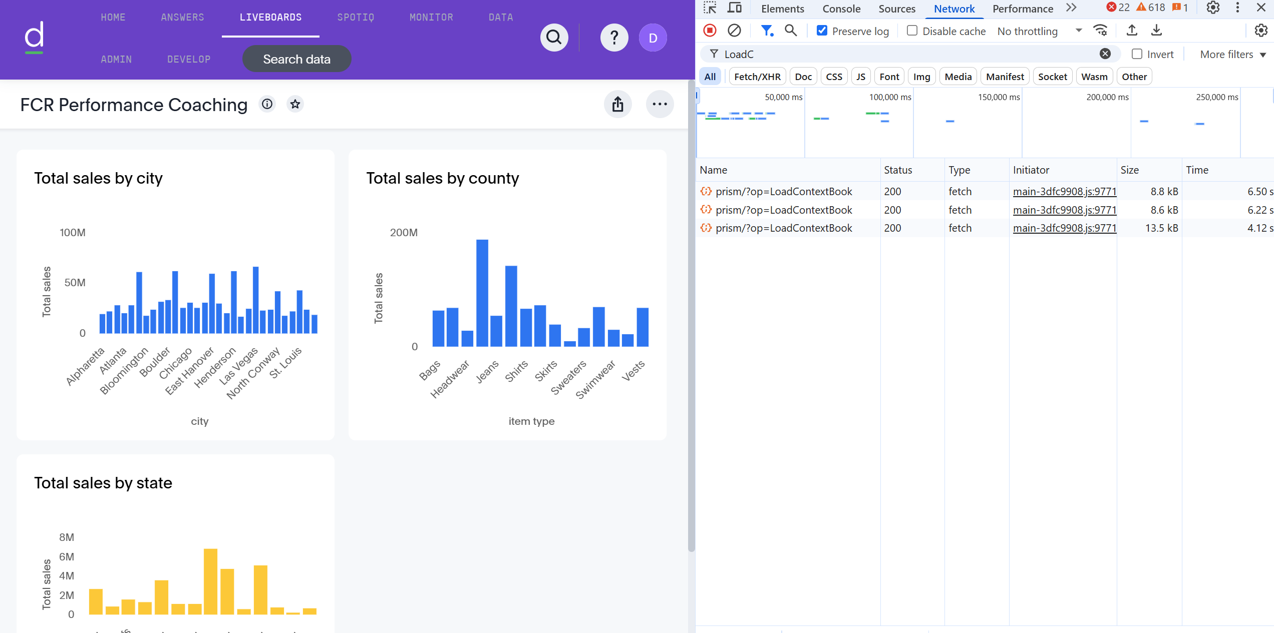
Task: Filter requests by Fetch/XHR
Action: tap(757, 77)
